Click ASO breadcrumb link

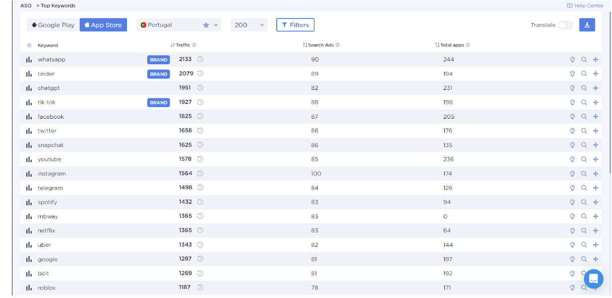[x=26, y=6]
